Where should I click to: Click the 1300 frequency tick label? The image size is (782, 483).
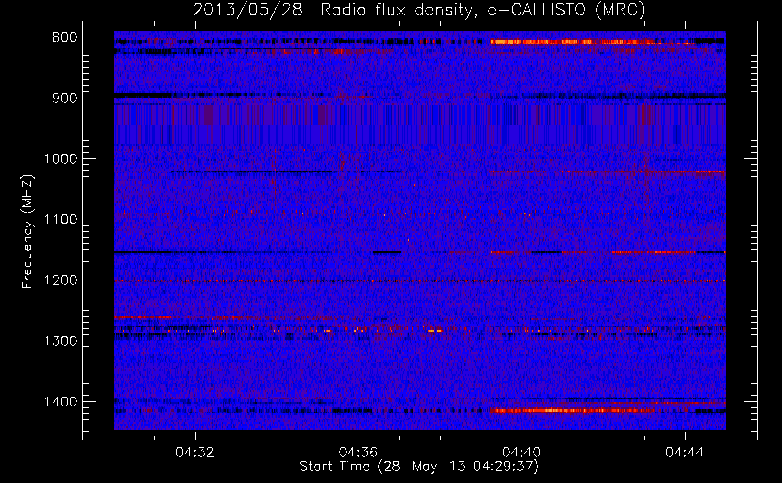point(60,341)
